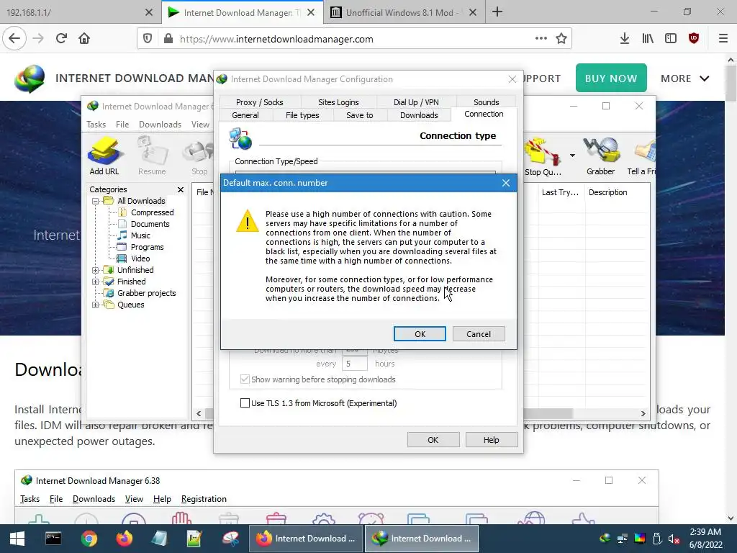Expand the Queues tree node
The width and height of the screenshot is (737, 553).
[x=96, y=305]
